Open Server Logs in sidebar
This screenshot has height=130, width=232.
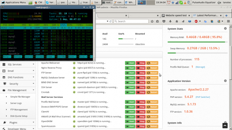(x=16, y=103)
